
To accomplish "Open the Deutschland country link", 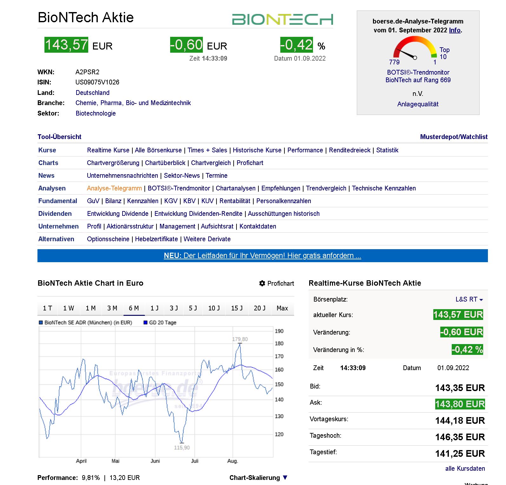I will coord(92,93).
